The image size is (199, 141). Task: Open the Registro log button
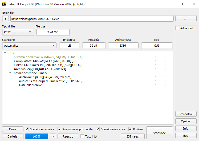point(68,136)
